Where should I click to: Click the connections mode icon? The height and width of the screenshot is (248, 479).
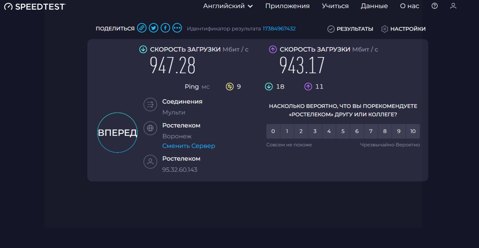point(150,104)
